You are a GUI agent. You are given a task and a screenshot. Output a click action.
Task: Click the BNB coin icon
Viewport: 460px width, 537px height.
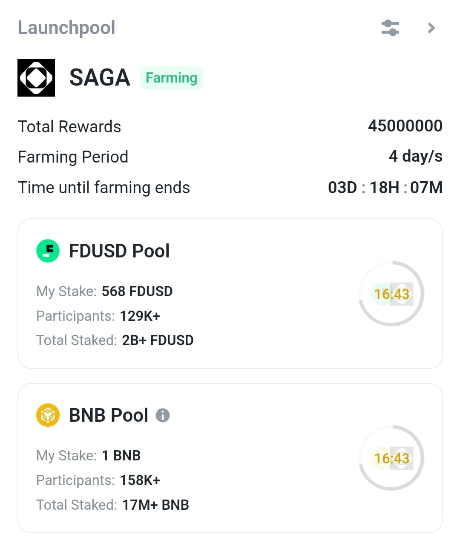pyautogui.click(x=48, y=415)
